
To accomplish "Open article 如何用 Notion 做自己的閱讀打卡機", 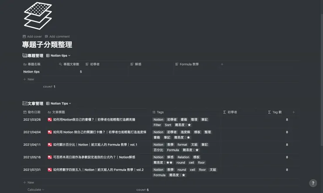I will [x=100, y=132].
